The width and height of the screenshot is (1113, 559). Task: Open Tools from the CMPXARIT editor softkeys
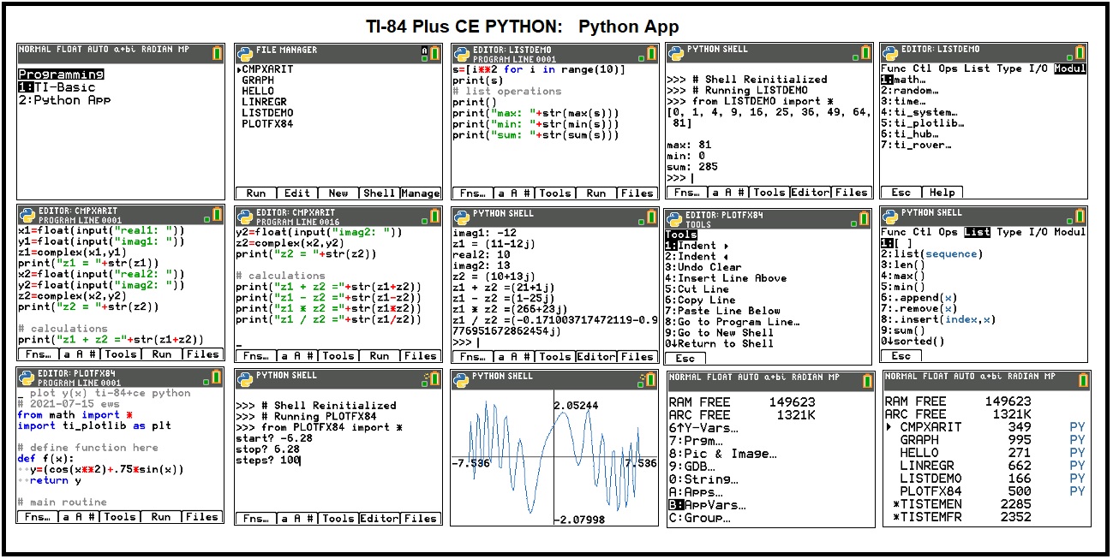pyautogui.click(x=123, y=355)
